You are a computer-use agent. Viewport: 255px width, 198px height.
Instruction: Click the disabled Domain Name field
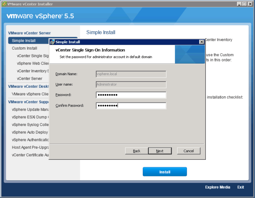[131, 74]
